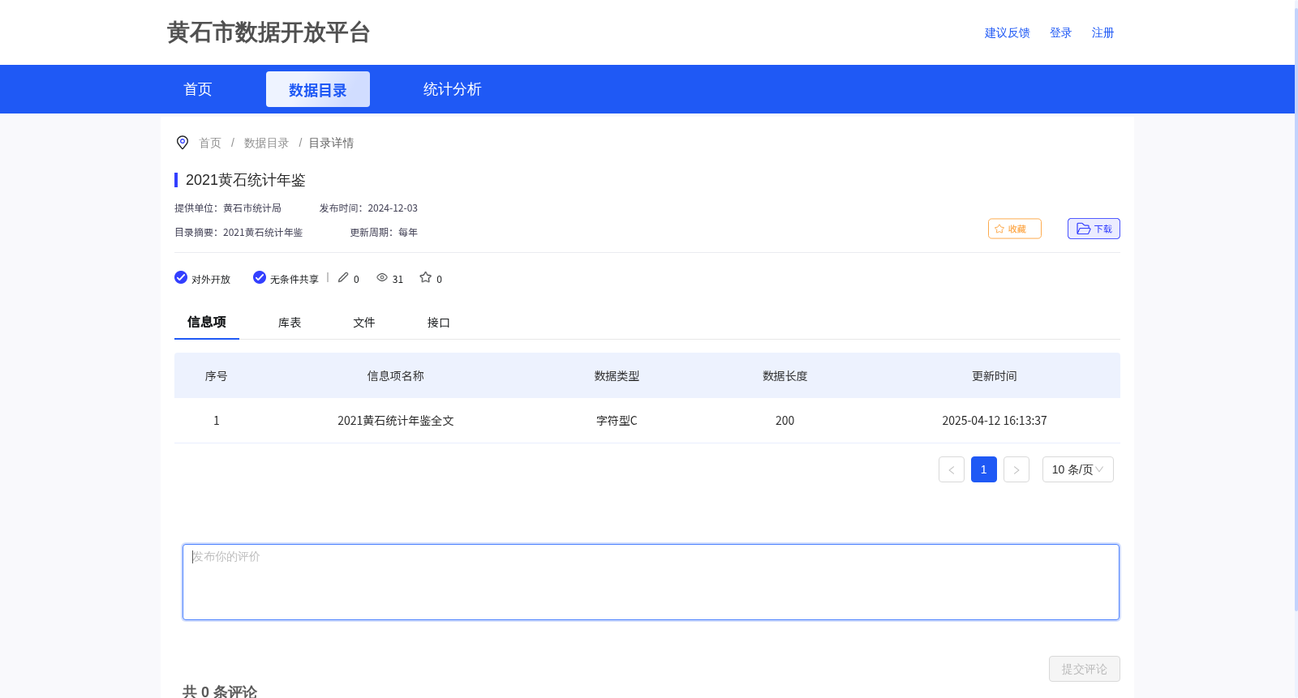The height and width of the screenshot is (698, 1298).
Task: Click the 更新时间 column header
Action: pos(995,376)
